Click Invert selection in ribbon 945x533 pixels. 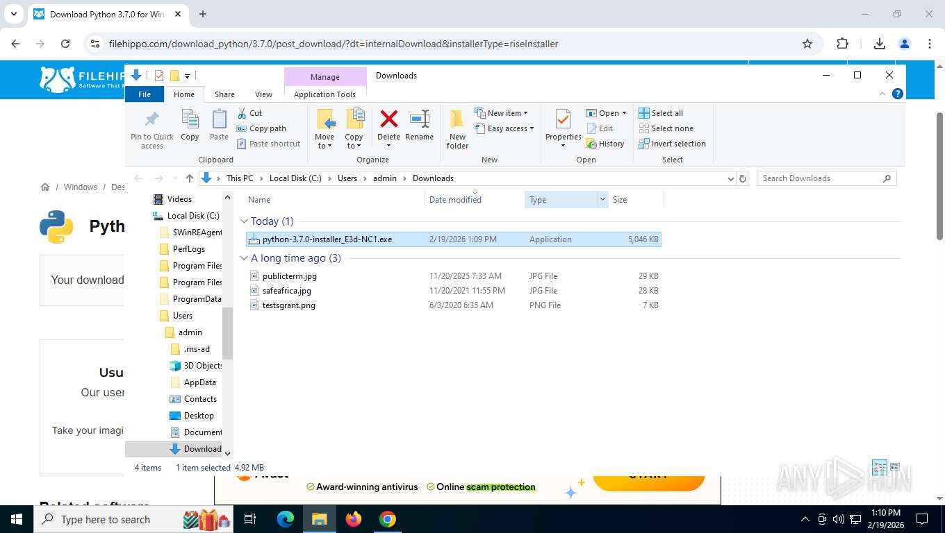point(672,144)
